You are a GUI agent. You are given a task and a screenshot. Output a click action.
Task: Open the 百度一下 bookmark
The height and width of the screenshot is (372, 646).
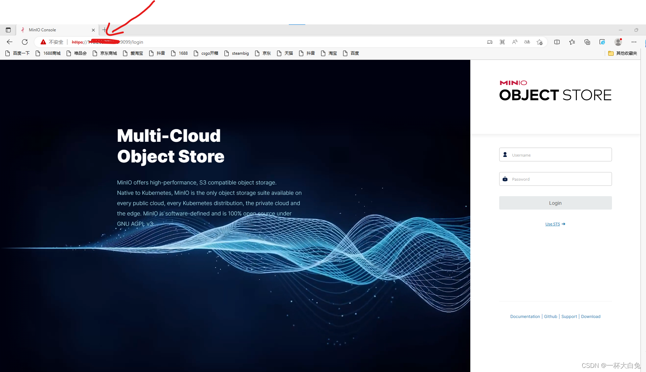click(x=18, y=53)
